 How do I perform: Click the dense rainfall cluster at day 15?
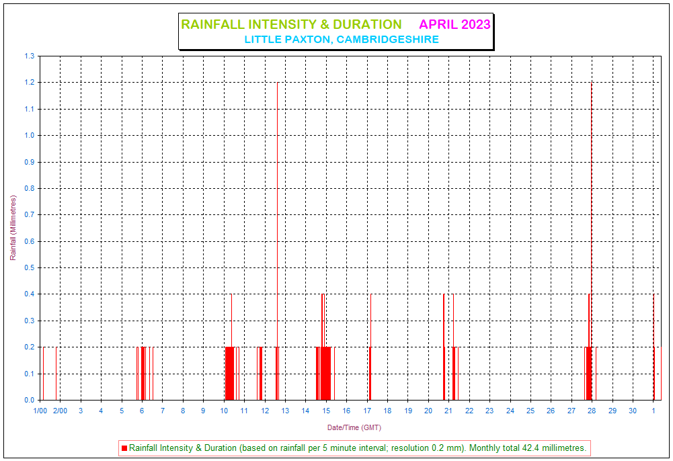[326, 374]
